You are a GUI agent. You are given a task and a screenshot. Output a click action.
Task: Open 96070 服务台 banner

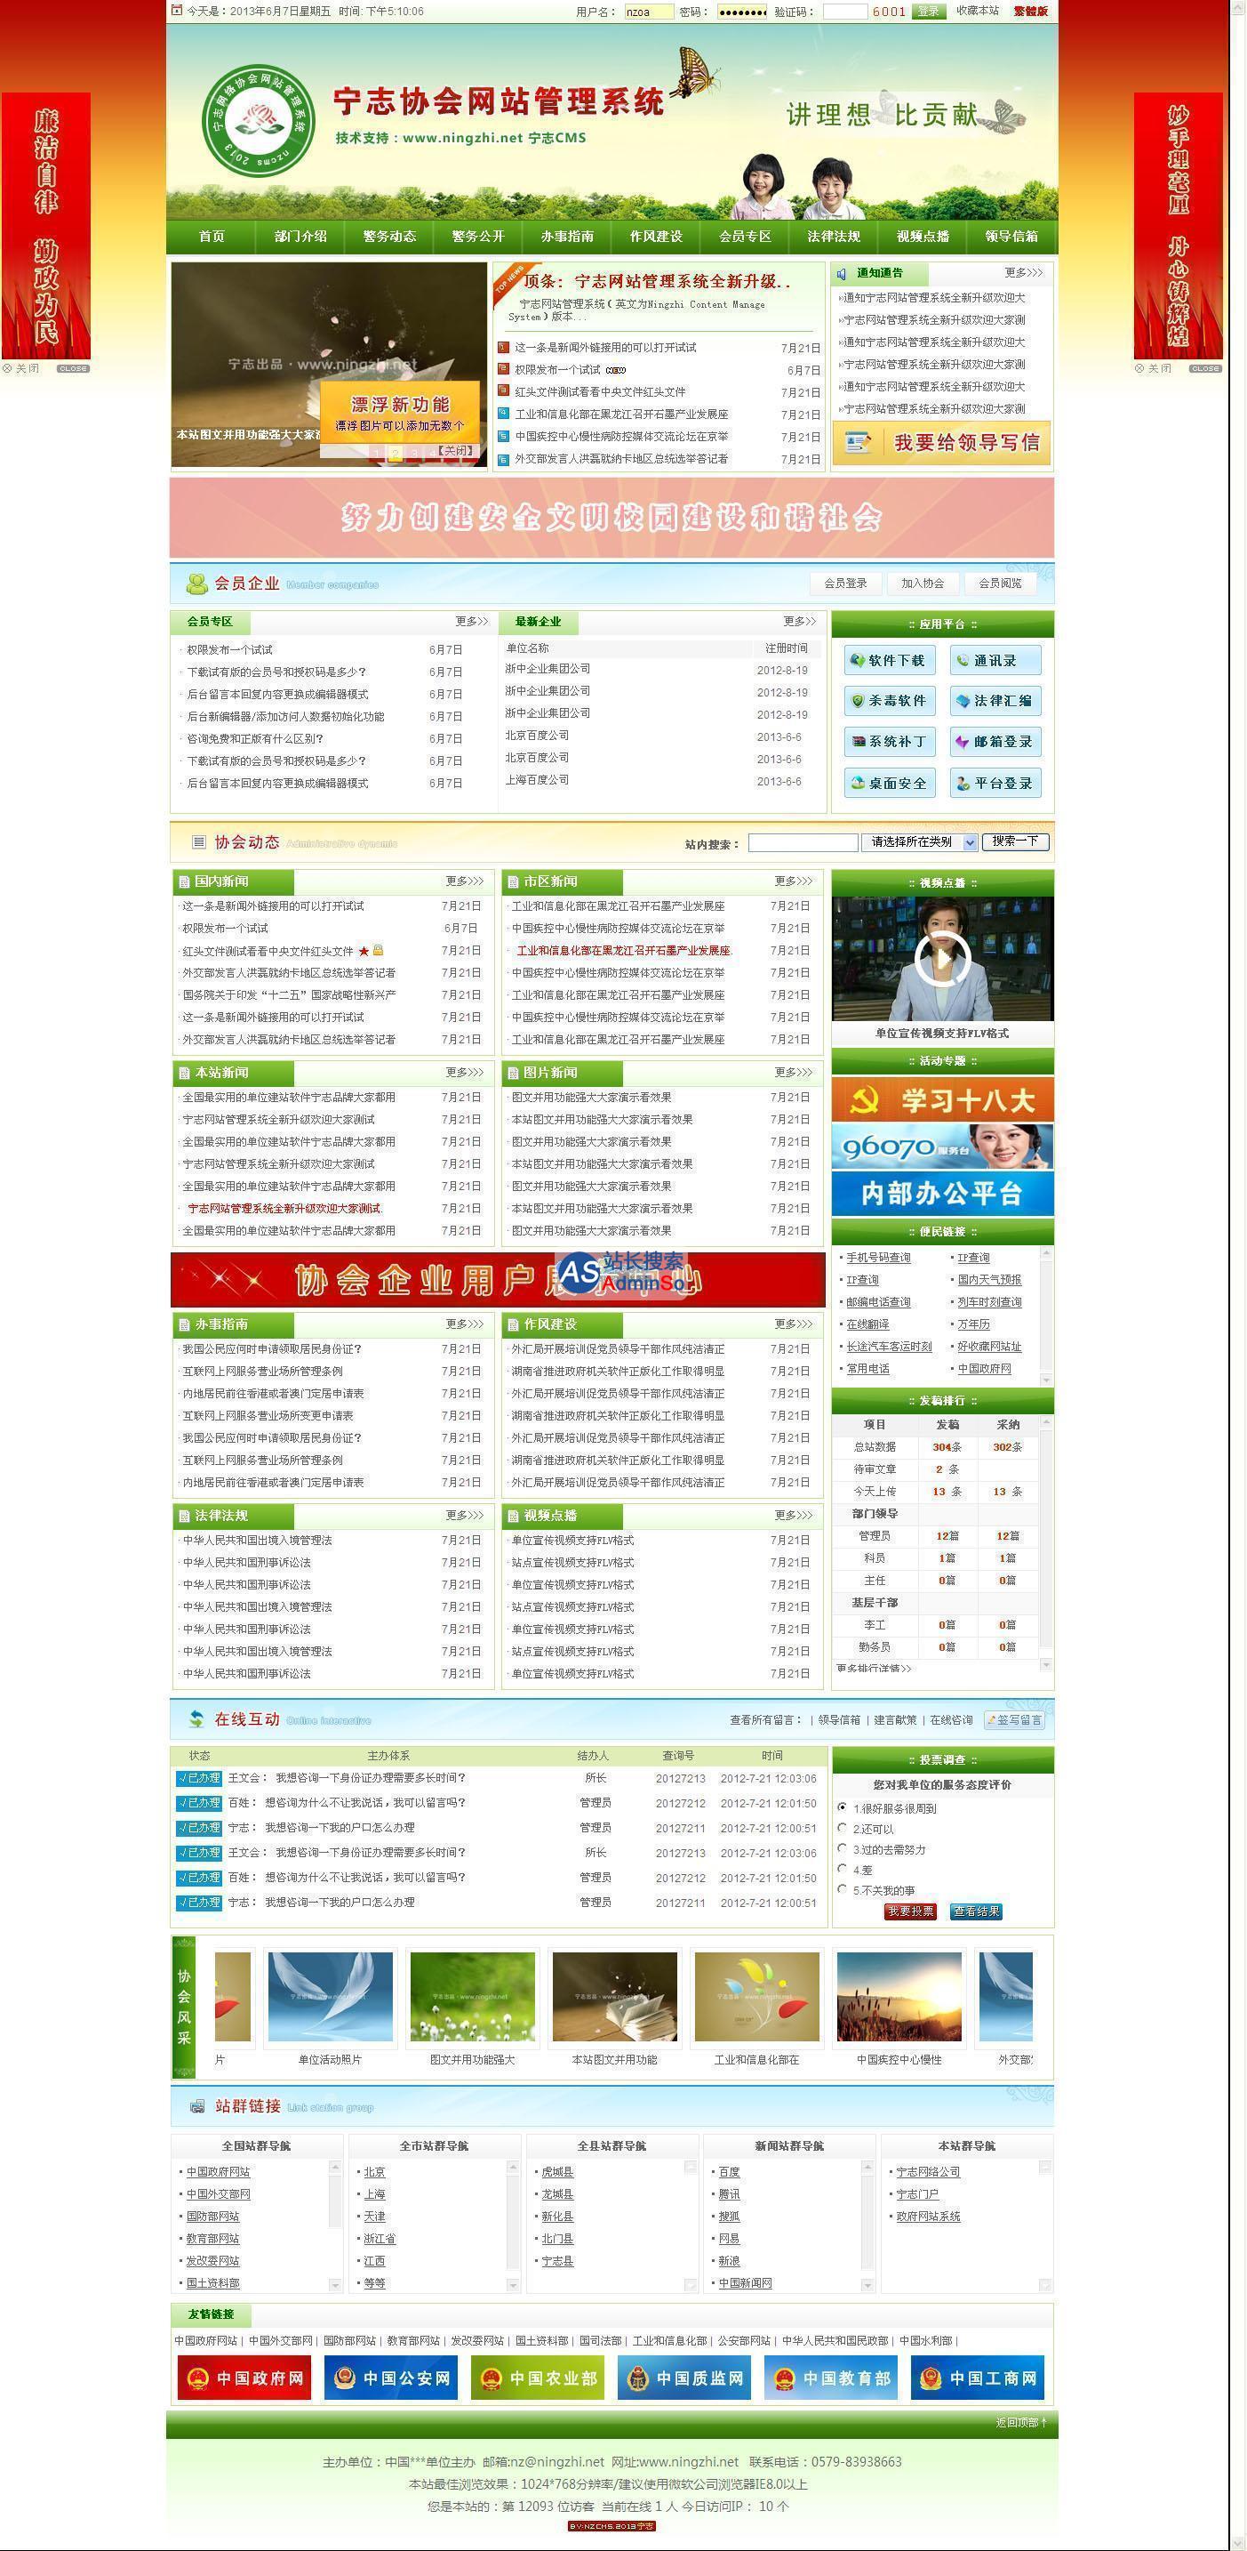pos(942,1147)
